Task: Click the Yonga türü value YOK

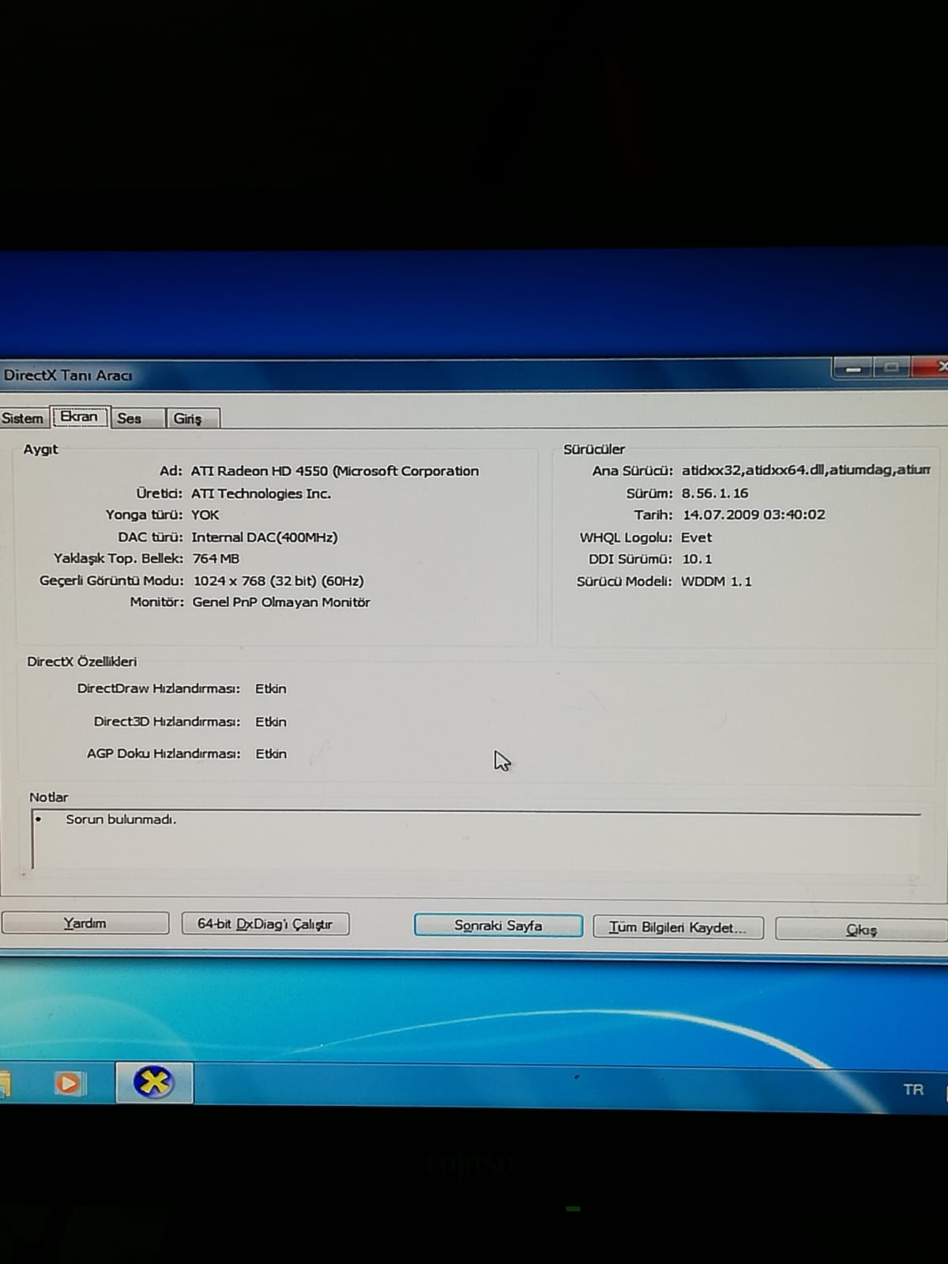Action: tap(205, 515)
